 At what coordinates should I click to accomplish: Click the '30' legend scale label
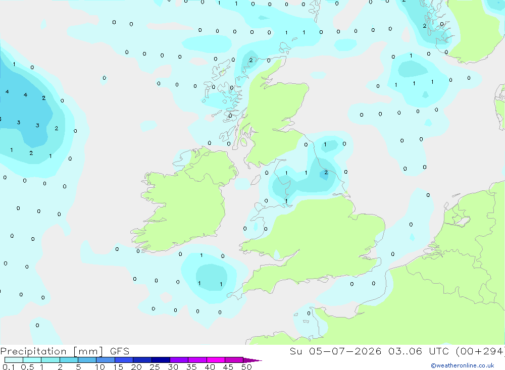173,367
